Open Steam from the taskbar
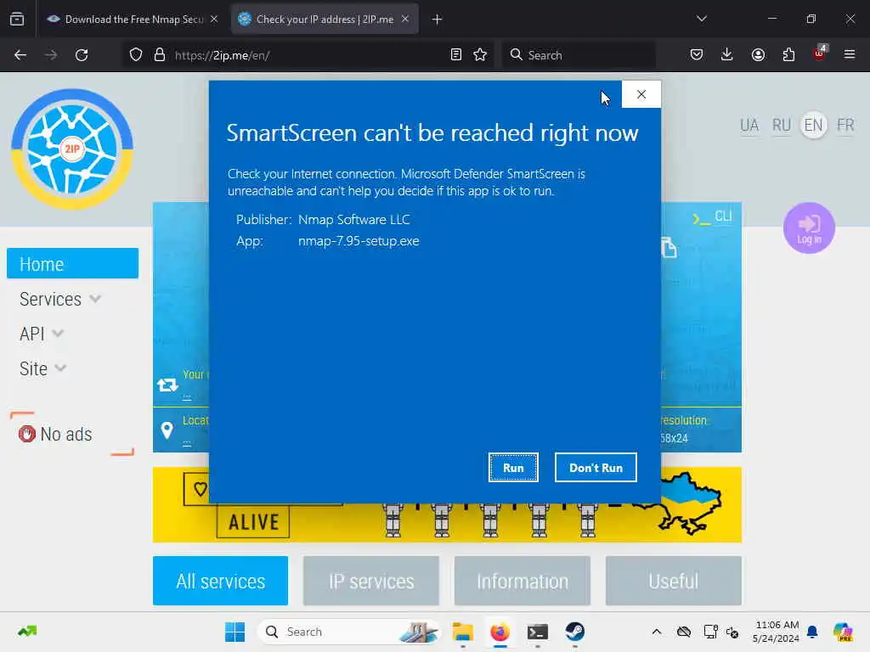Viewport: 870px width, 652px height. (575, 632)
